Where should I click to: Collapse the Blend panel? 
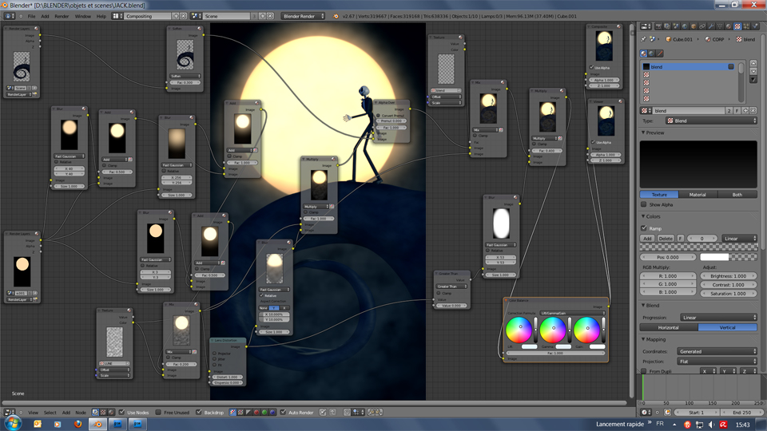(643, 305)
